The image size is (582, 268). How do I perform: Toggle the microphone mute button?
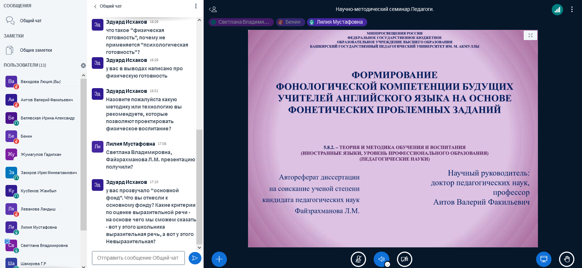tap(358, 259)
